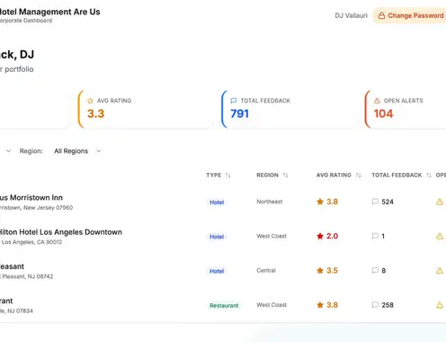Click the AVG RATING column header
This screenshot has height=342, width=446.
(334, 175)
